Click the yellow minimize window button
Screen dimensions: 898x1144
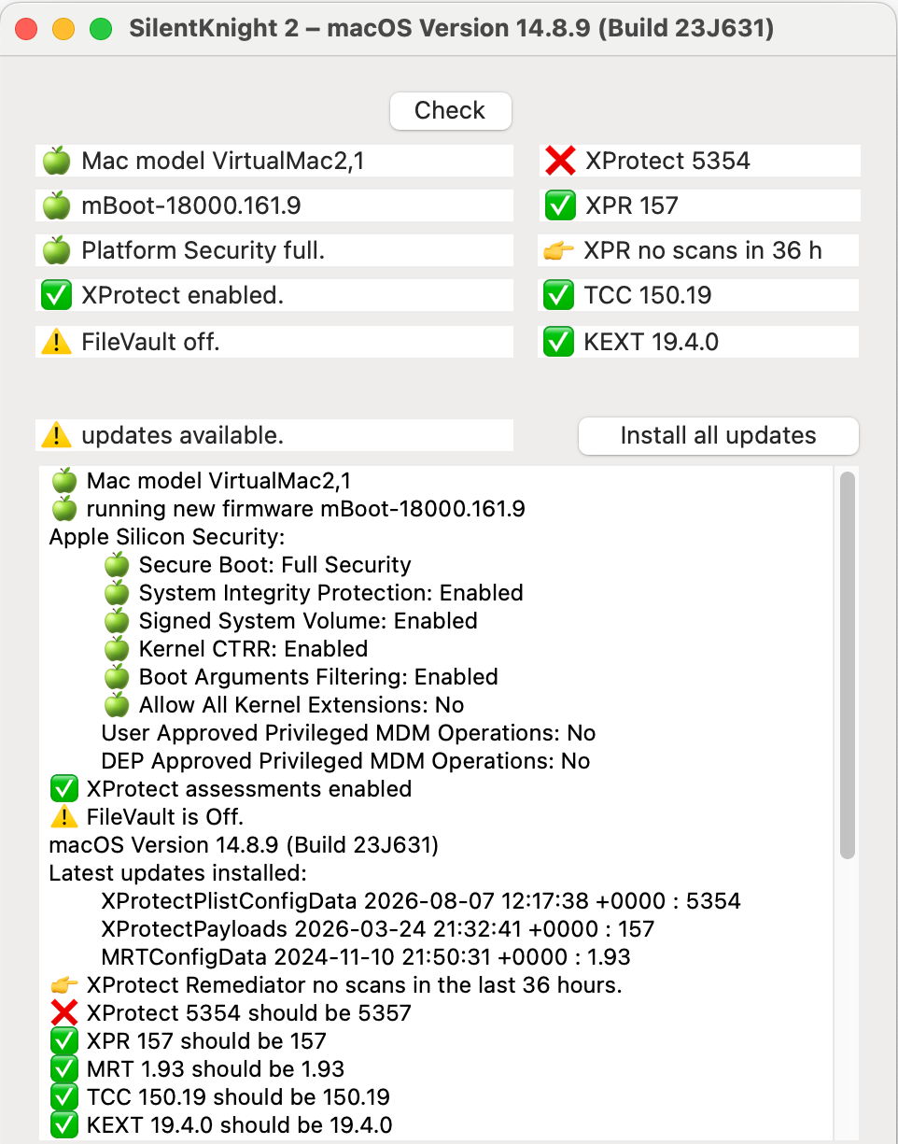tap(63, 29)
